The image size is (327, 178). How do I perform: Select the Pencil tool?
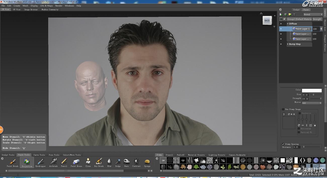coord(64,162)
